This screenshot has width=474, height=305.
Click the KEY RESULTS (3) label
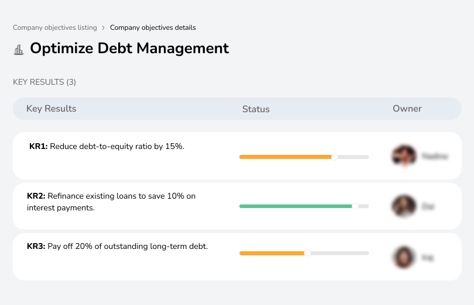pos(44,82)
